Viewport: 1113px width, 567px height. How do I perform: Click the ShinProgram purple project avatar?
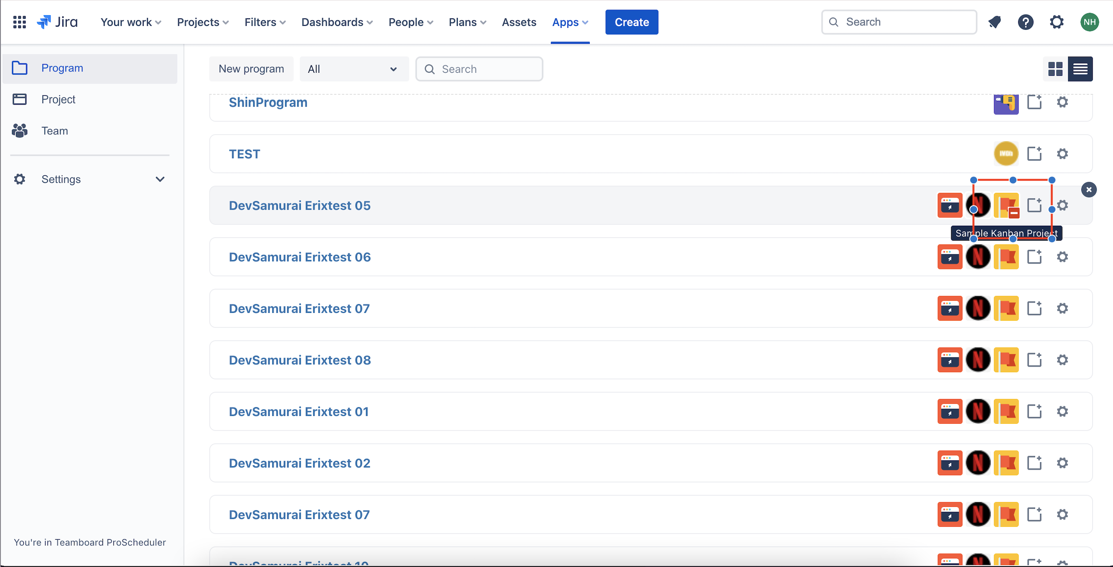click(x=1006, y=104)
